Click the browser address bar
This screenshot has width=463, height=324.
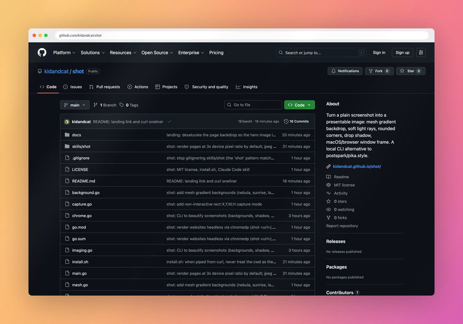242,35
